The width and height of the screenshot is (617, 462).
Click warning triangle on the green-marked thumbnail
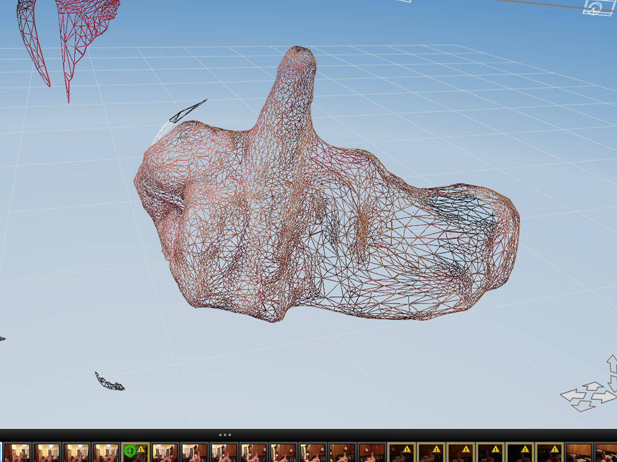141,449
